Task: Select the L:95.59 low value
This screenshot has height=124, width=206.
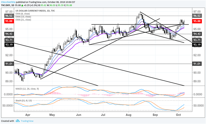Action: 60,5
